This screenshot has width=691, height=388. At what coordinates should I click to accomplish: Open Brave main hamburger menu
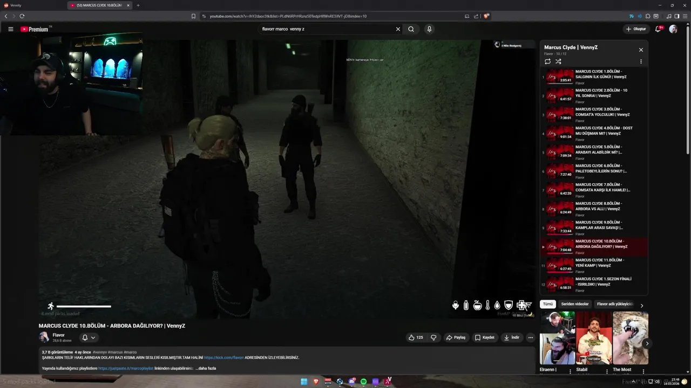[686, 16]
